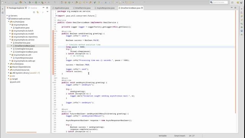Select pom.xml in Package Explorer

coord(16,82)
